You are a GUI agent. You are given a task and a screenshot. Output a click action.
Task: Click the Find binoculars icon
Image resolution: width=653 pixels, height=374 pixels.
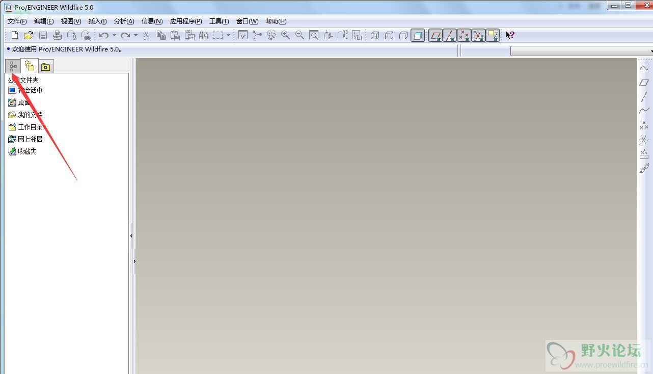(x=204, y=35)
